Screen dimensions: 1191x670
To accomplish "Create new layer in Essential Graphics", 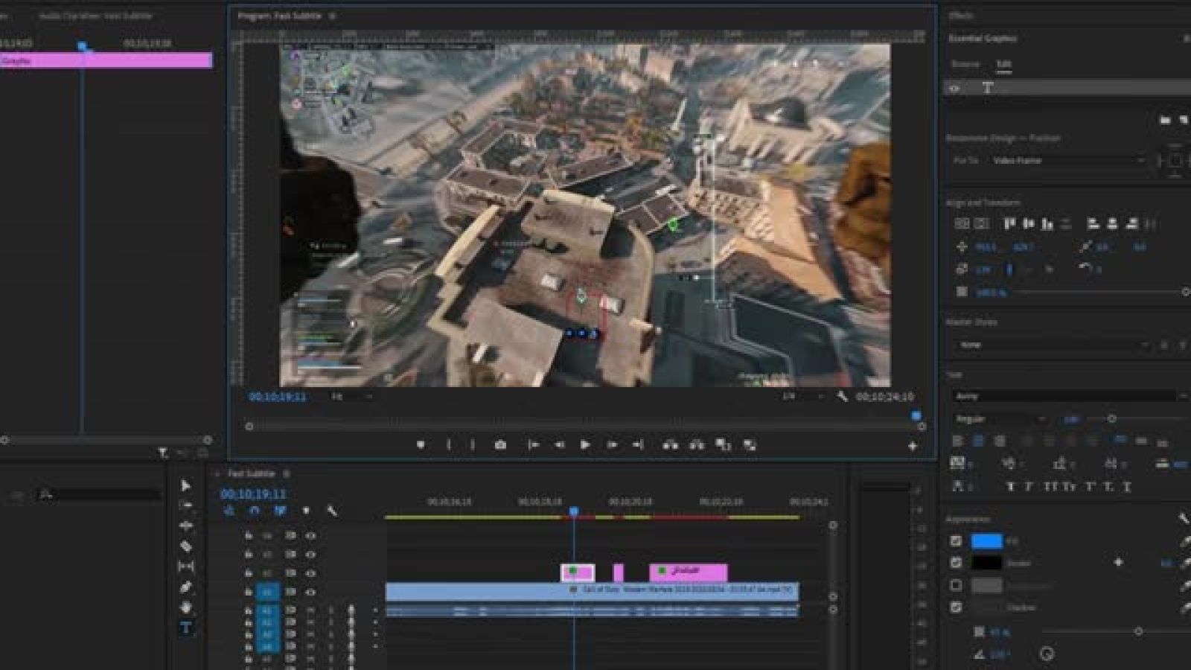I will 1183,119.
